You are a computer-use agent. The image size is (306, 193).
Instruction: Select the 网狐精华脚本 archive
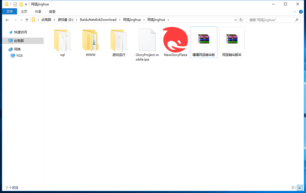click(232, 42)
